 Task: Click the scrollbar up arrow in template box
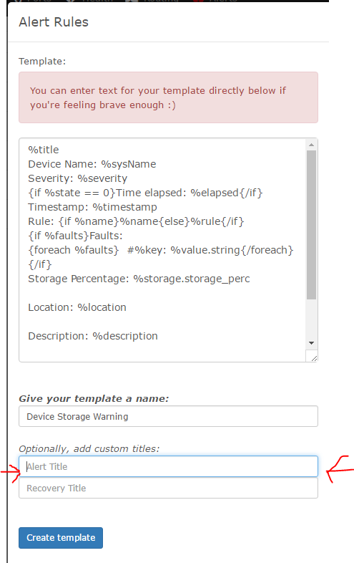[311, 145]
